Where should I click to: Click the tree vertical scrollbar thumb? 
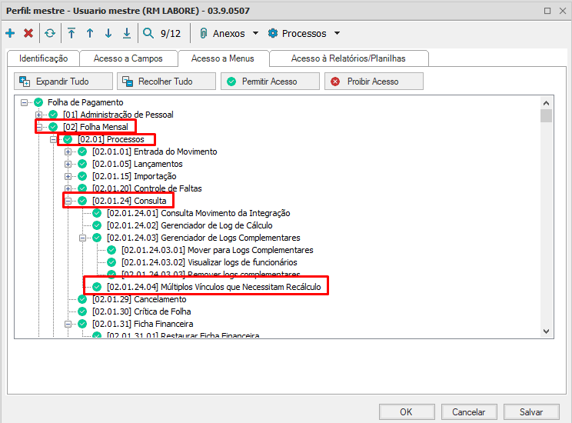[546, 116]
